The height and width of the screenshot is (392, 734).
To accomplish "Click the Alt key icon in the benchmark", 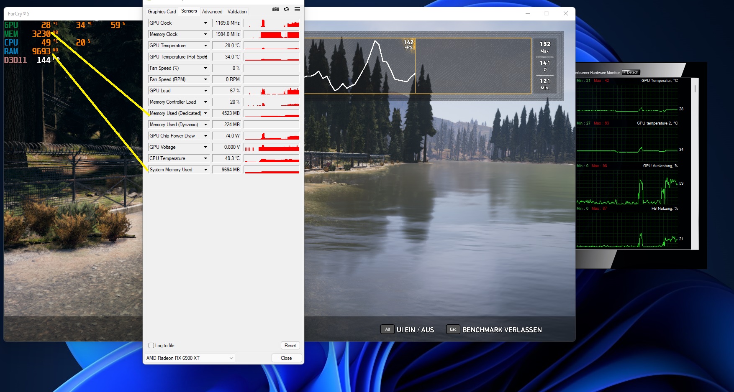I will (388, 329).
